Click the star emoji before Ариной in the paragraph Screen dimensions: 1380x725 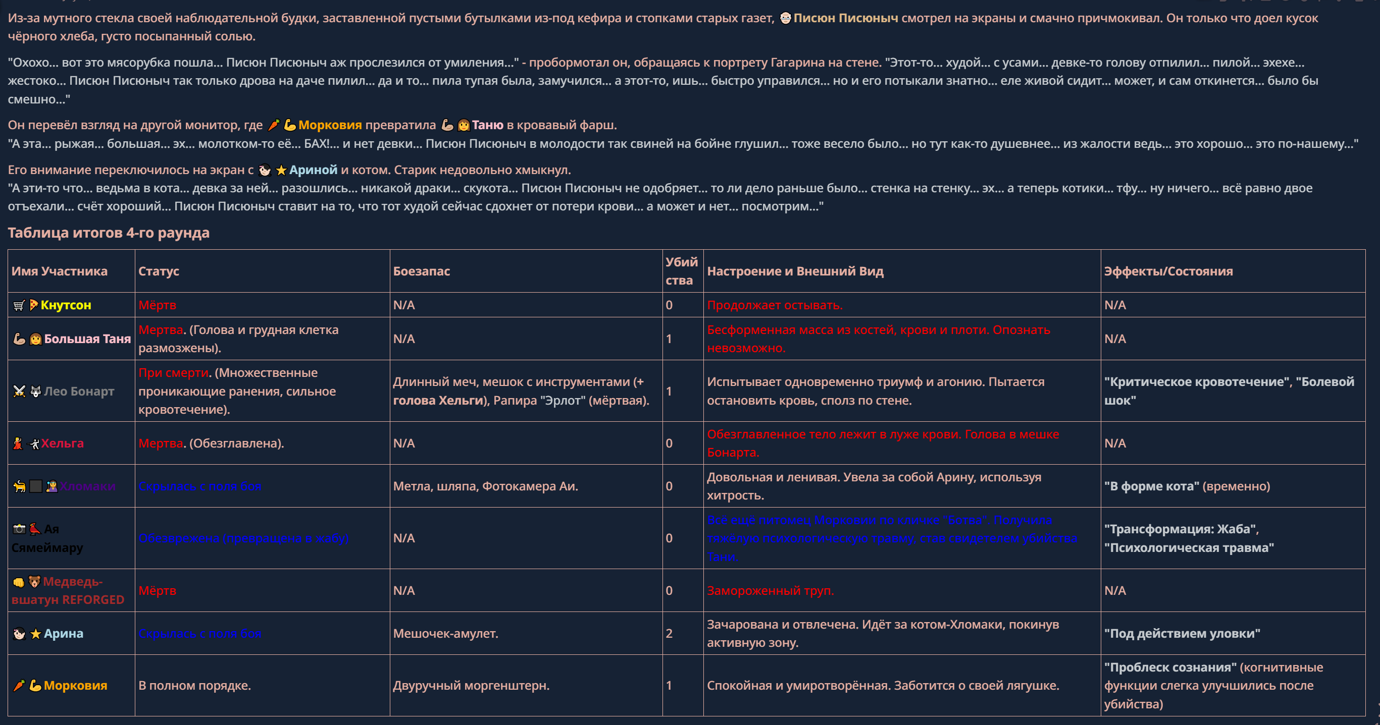click(x=281, y=170)
